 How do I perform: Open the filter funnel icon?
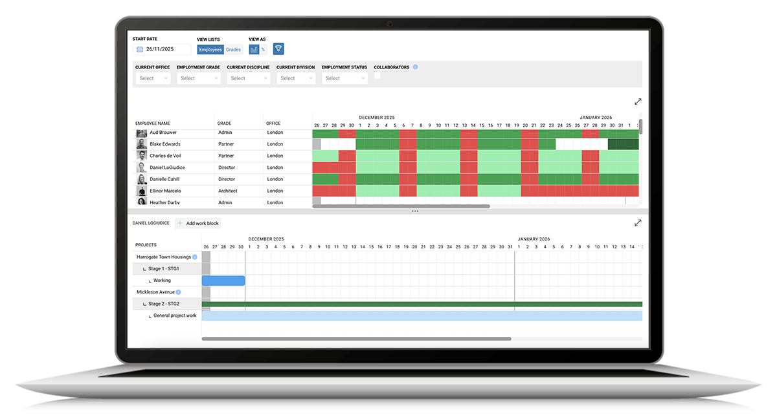(x=278, y=49)
